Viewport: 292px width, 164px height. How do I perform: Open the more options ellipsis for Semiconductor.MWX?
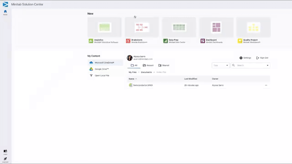[x=266, y=85]
